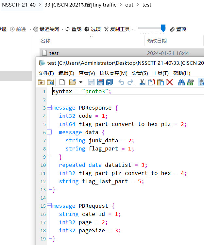Open the 设置(S) menu

(140, 73)
